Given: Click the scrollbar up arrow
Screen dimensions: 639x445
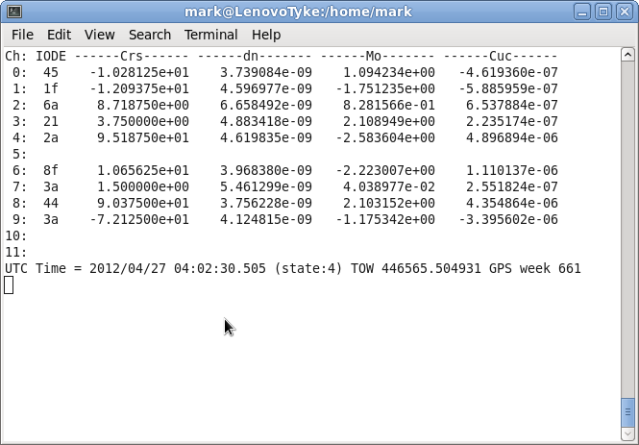Looking at the screenshot, I should pyautogui.click(x=628, y=55).
